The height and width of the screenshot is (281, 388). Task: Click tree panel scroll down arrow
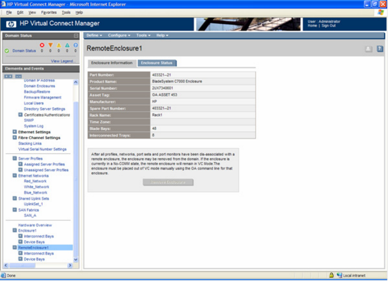[76, 259]
